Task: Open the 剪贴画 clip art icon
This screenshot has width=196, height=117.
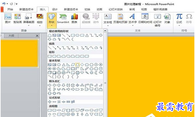Action: pos(17,18)
